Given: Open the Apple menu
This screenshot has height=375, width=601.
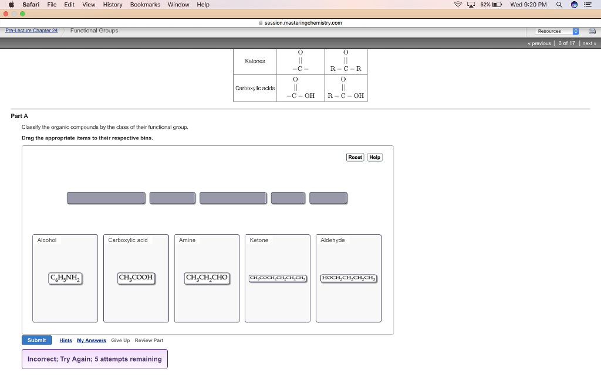Looking at the screenshot, I should pos(11,5).
